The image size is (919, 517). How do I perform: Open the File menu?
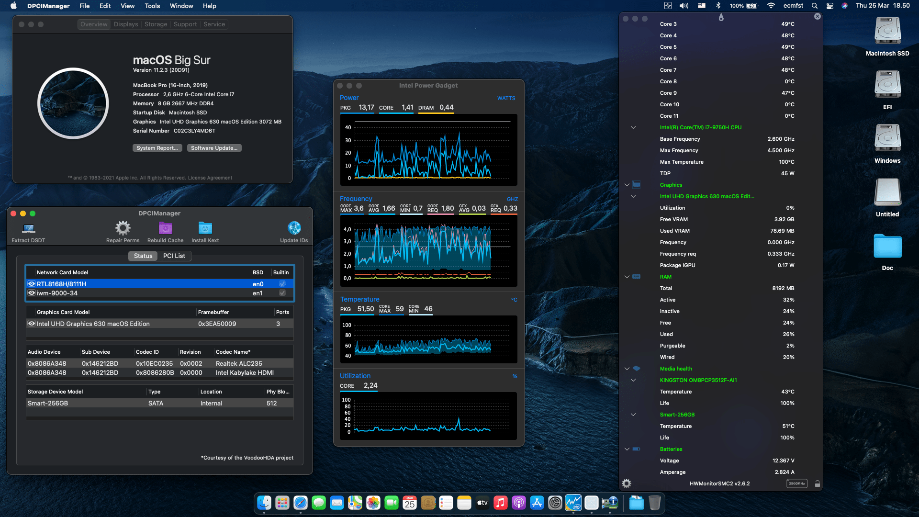[x=85, y=6]
